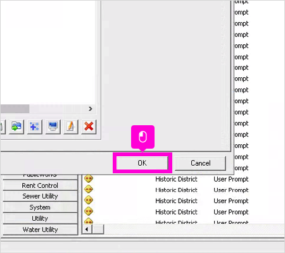Open the Rent Control category
Viewport: 285px width, 253px height.
coord(40,185)
